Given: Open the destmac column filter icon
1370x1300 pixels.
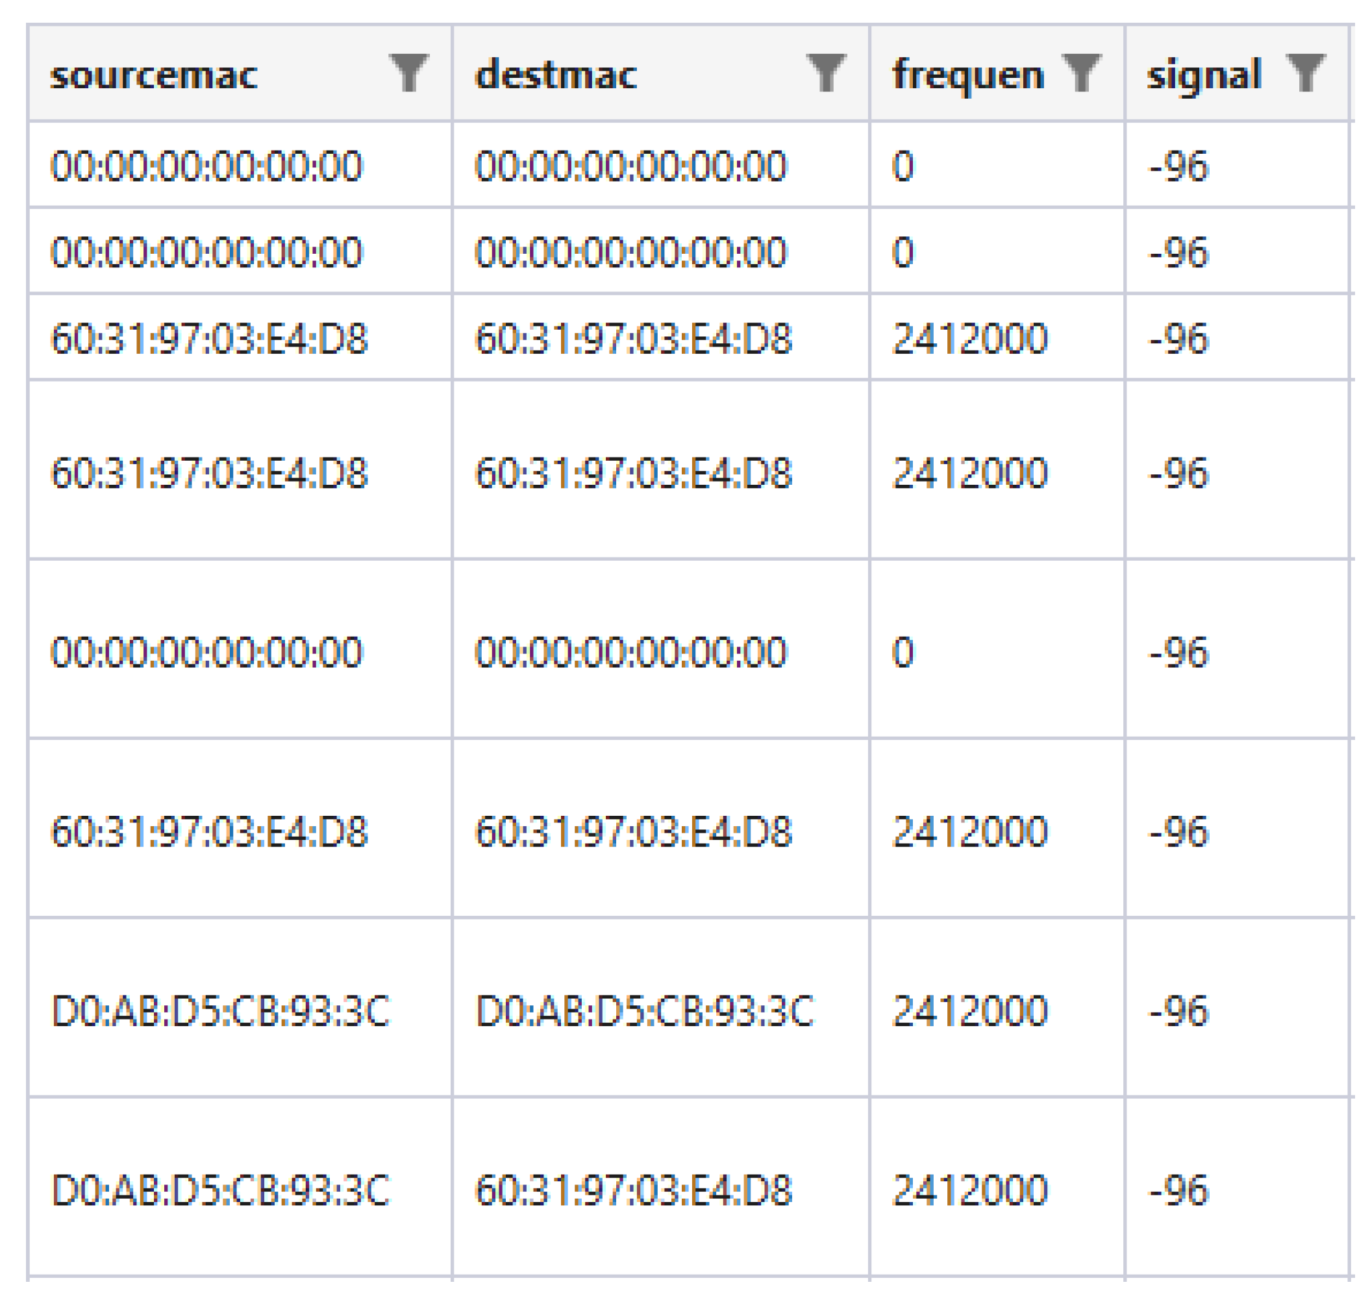Looking at the screenshot, I should click(826, 73).
